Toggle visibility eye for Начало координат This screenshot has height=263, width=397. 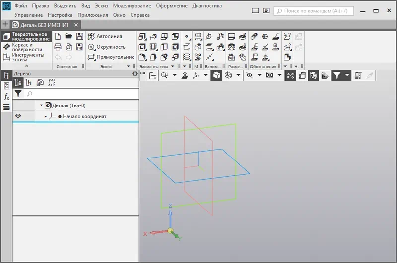click(x=18, y=116)
